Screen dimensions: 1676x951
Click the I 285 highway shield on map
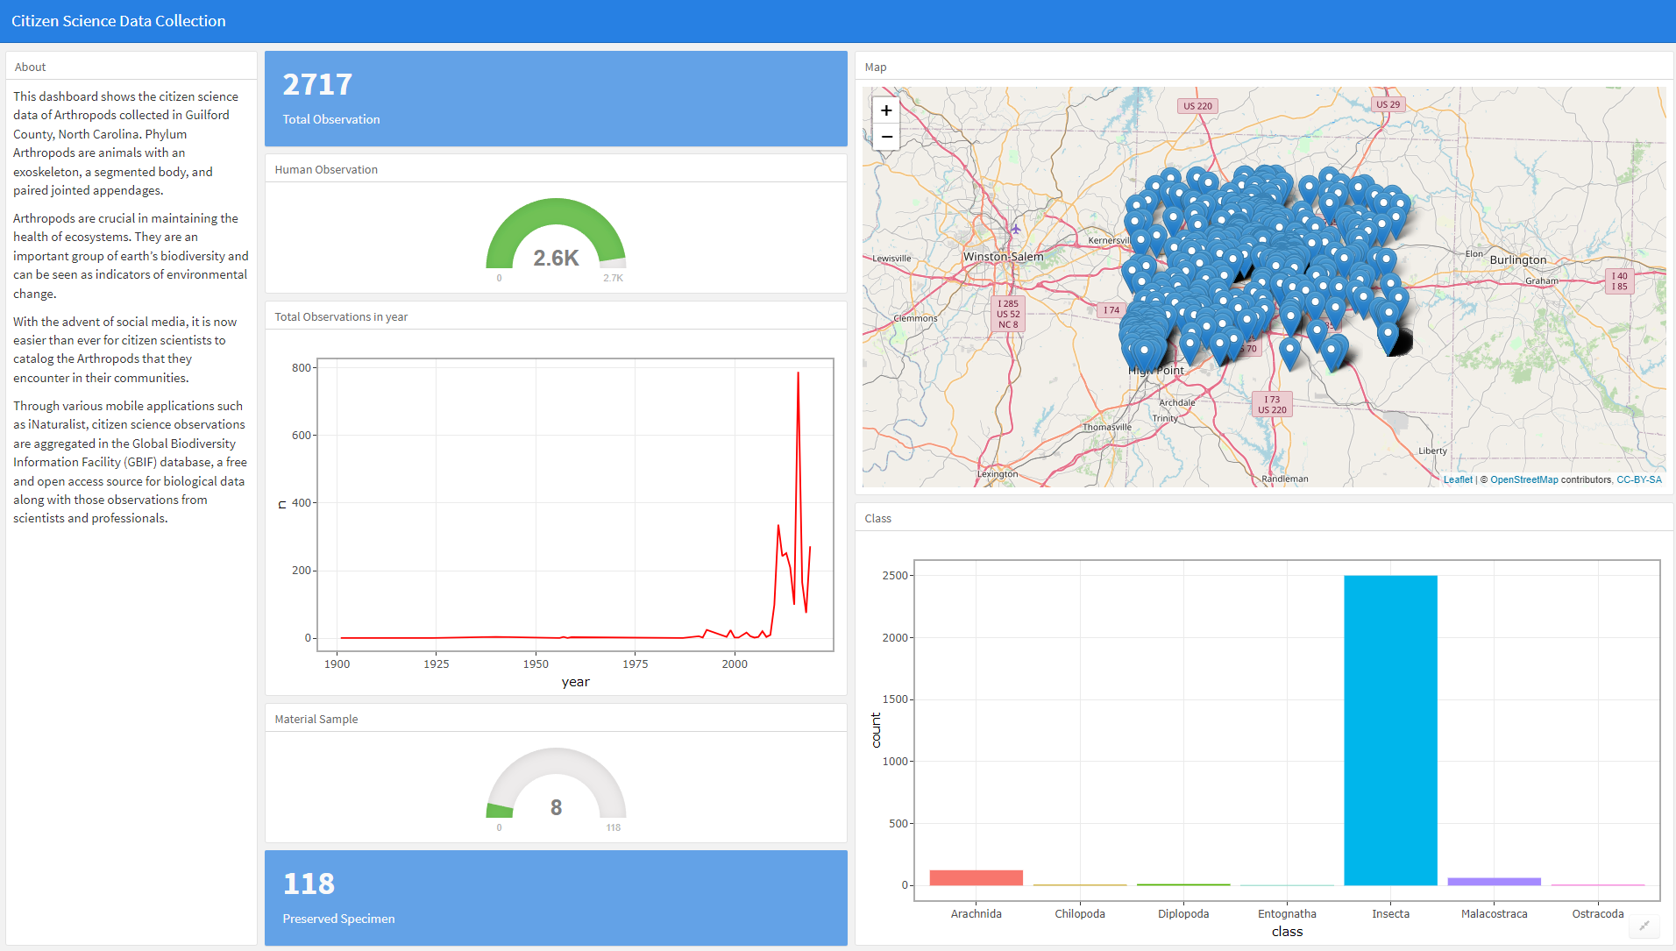point(1008,314)
